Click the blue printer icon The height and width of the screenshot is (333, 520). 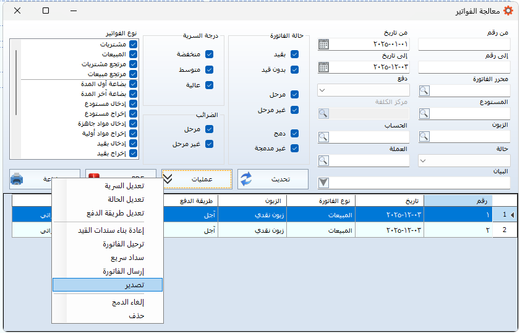[17, 179]
